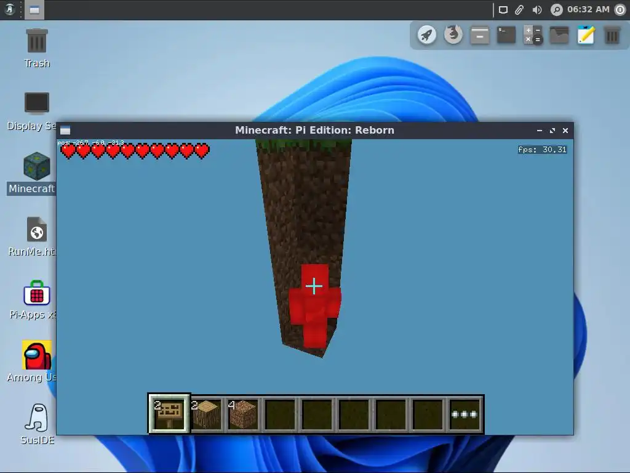
Task: Open notepad text editor dock icon
Action: click(586, 35)
